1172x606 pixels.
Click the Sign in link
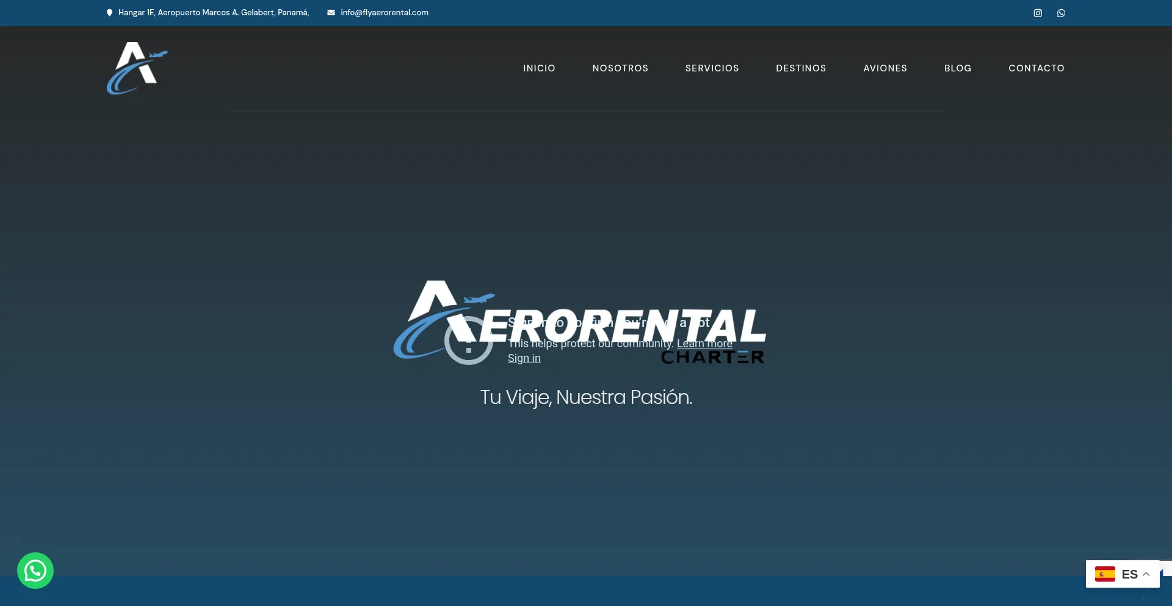click(x=524, y=358)
